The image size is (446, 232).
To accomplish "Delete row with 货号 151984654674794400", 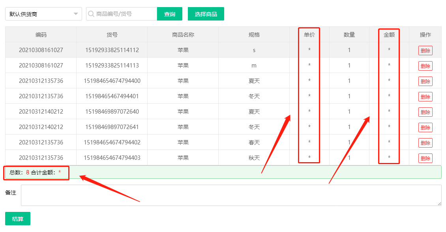I will 425,81.
